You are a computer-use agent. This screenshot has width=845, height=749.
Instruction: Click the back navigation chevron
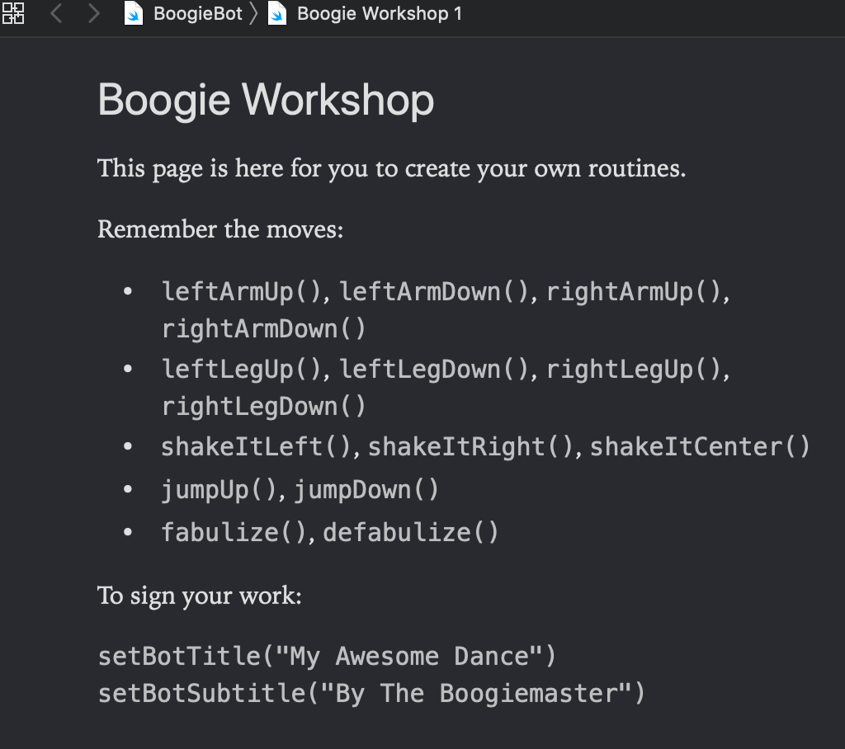point(55,13)
